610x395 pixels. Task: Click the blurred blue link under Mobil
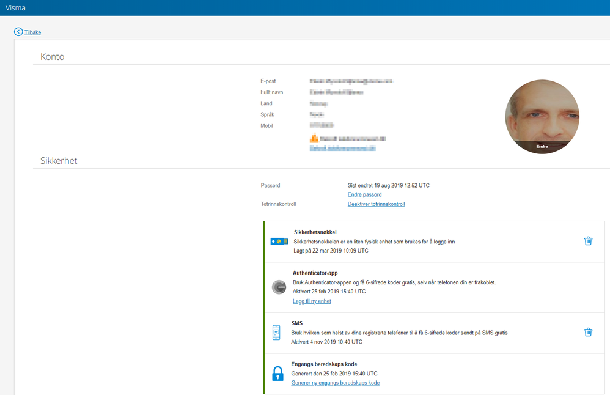click(x=343, y=148)
